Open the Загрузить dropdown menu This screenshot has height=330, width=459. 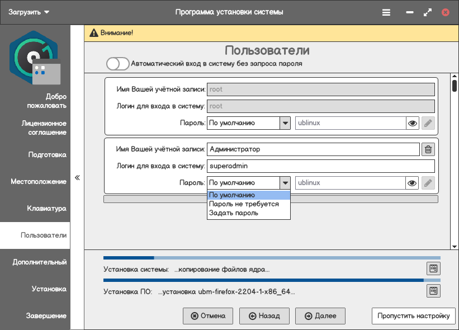29,12
